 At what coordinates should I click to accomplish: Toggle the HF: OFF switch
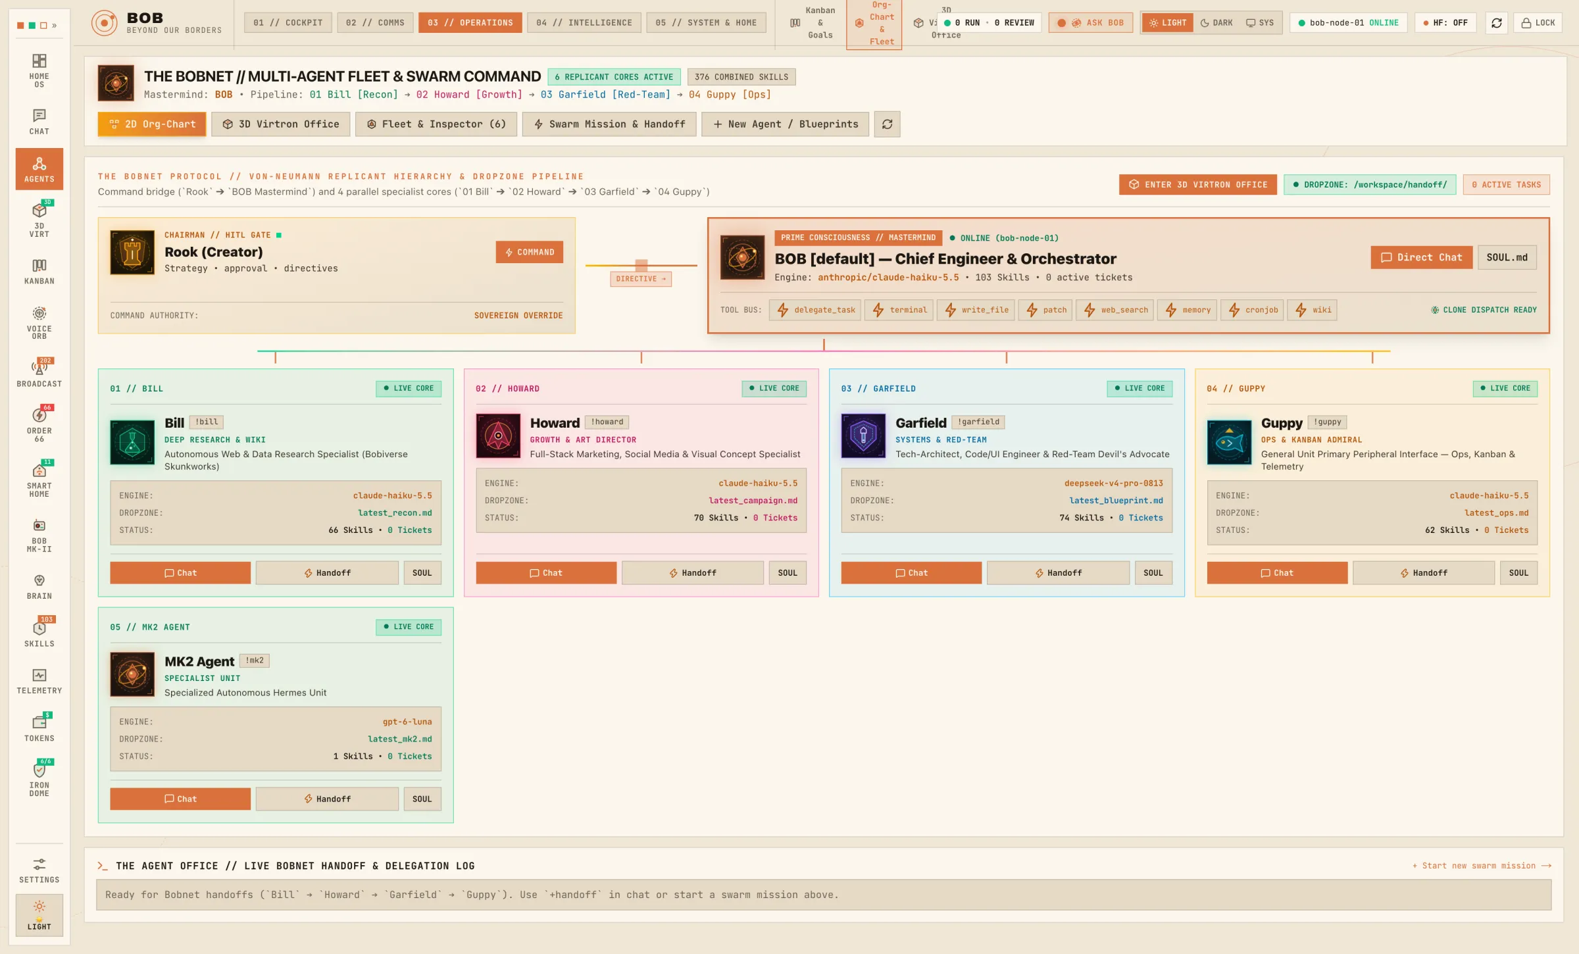(x=1445, y=22)
